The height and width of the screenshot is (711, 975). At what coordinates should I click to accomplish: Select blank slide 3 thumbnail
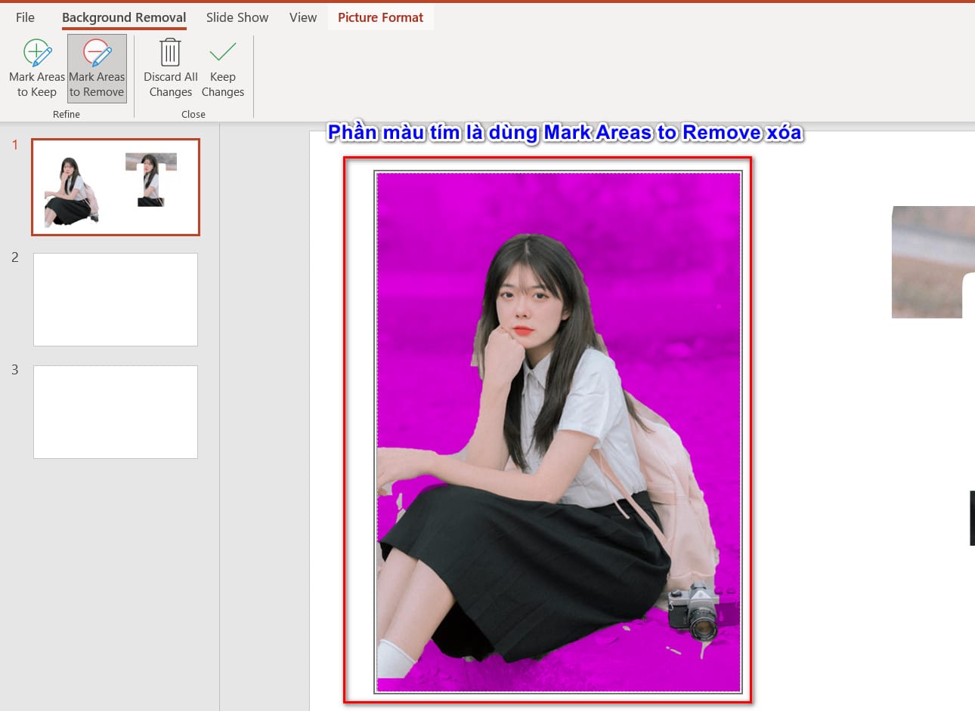click(116, 412)
